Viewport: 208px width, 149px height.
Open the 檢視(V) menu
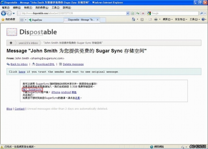[x=28, y=8]
